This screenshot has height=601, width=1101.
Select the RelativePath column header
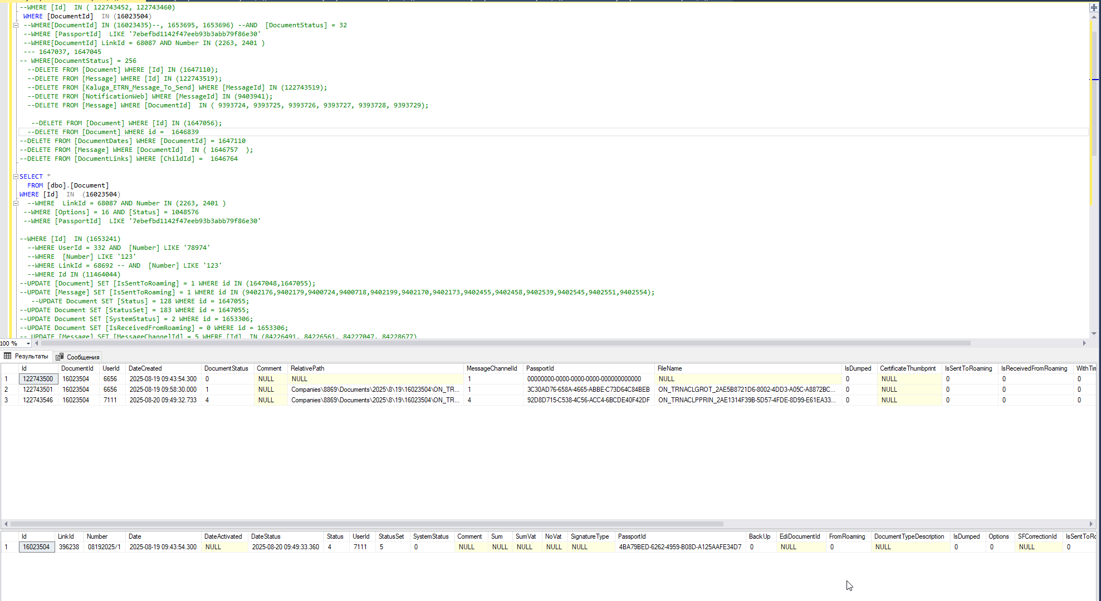(375, 368)
